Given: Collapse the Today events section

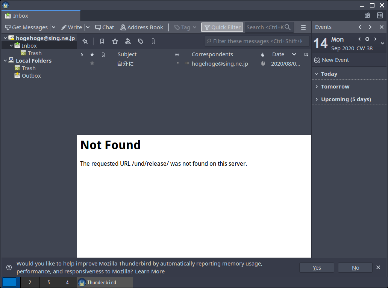Looking at the screenshot, I should pos(317,74).
